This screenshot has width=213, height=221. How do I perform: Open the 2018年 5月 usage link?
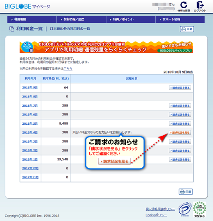[30, 123]
